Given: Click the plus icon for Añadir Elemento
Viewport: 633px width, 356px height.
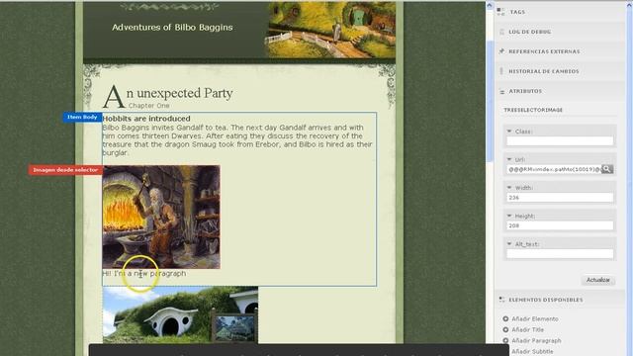Looking at the screenshot, I should click(x=505, y=318).
